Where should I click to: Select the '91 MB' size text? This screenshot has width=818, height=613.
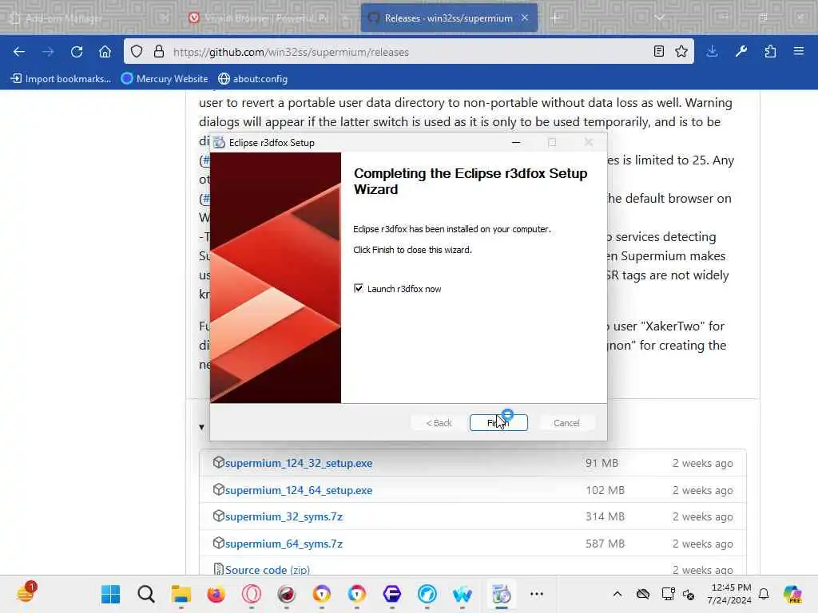point(602,463)
